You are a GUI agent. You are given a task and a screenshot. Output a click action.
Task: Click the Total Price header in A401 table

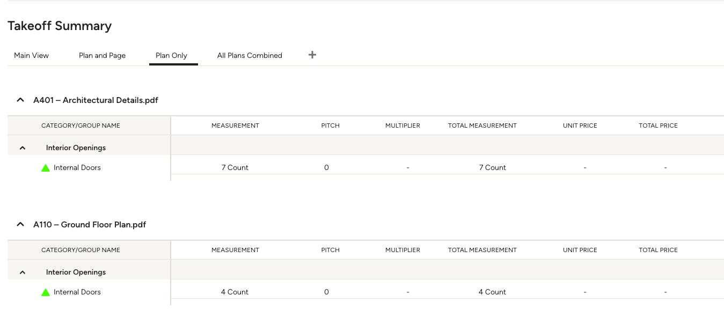[x=658, y=126]
